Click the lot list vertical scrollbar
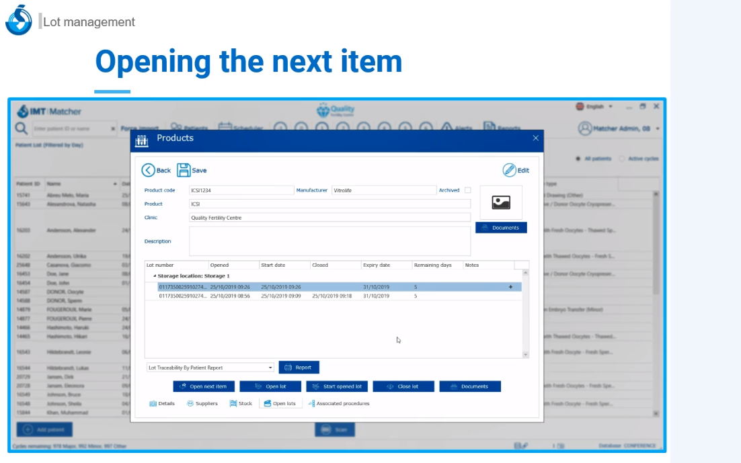The image size is (741, 463). tap(525, 312)
